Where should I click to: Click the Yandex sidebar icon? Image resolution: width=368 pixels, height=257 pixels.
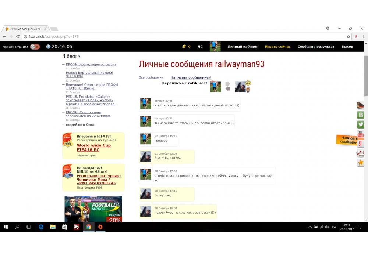coord(361,144)
